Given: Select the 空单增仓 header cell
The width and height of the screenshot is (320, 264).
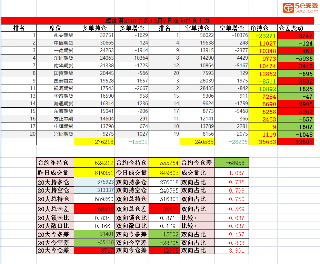Looking at the screenshot, I should tap(231, 28).
